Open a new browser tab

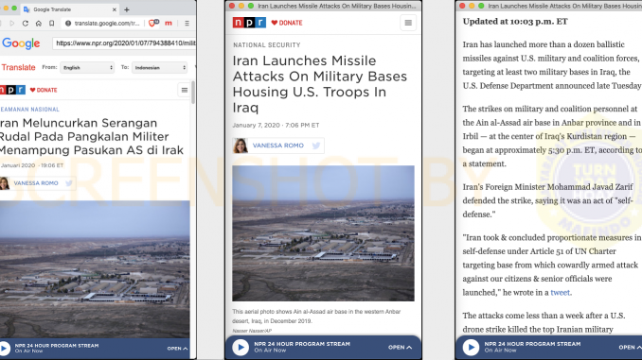tap(127, 9)
